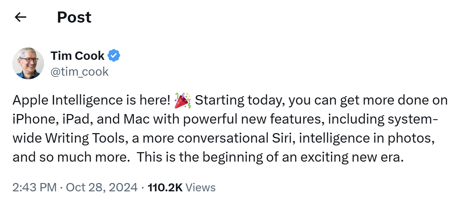449x206 pixels.
Task: Click the "Apple Intelligence is here!" text
Action: (x=91, y=101)
